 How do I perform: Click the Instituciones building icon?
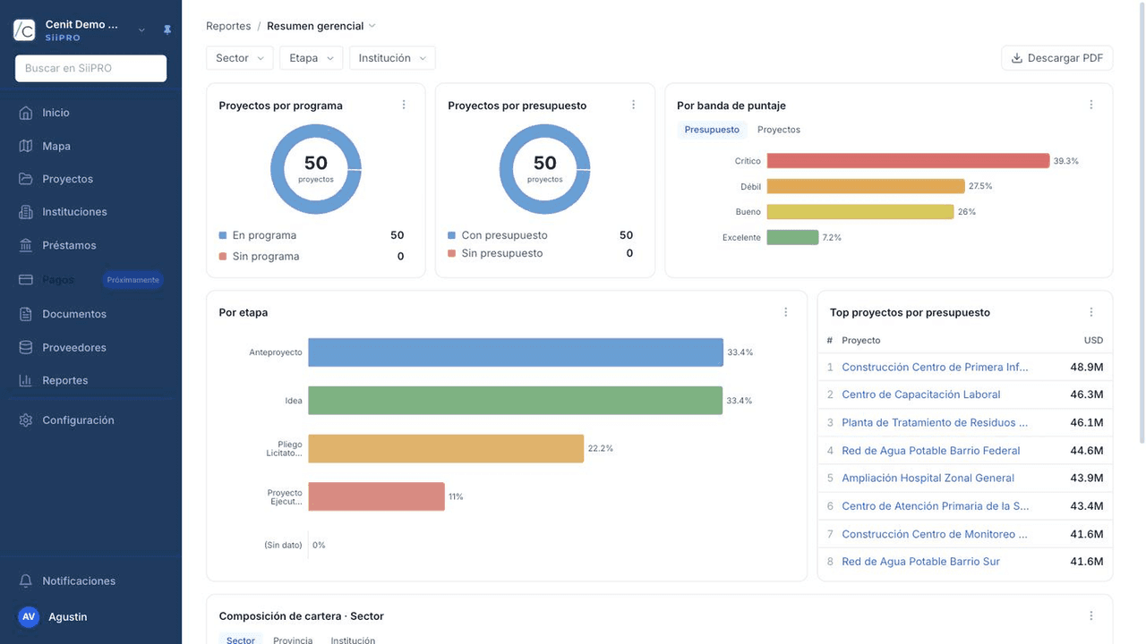point(26,212)
